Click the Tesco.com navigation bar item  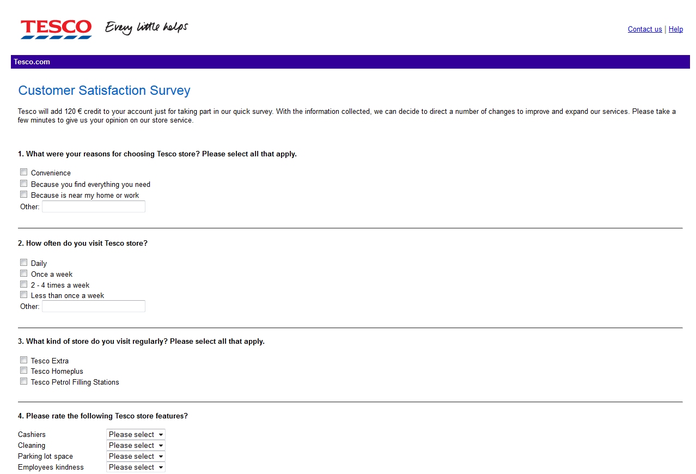[x=32, y=62]
